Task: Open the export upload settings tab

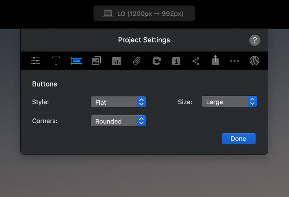Action: (215, 60)
